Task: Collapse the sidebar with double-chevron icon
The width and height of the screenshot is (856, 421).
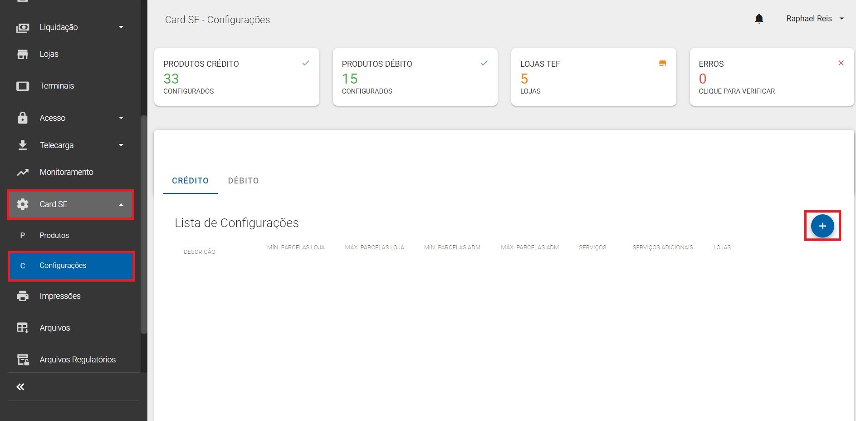Action: click(20, 387)
